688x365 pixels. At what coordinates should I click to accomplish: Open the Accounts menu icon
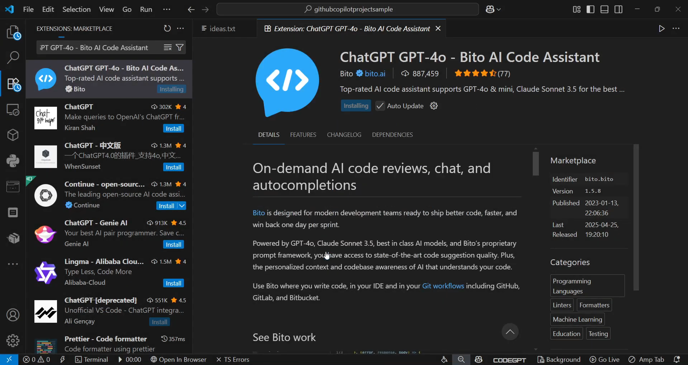13,315
